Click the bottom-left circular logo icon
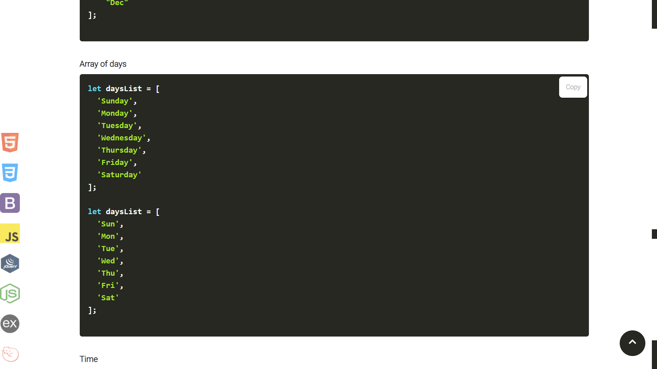This screenshot has width=657, height=369. point(10,354)
